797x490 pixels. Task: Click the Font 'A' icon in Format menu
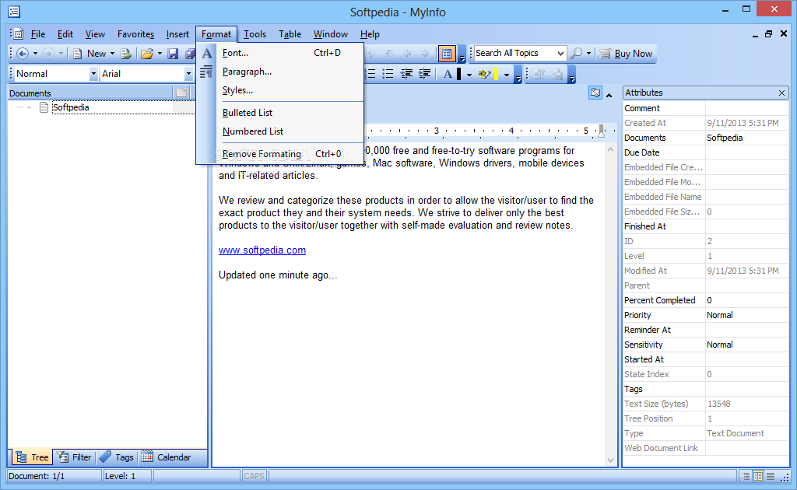[207, 53]
